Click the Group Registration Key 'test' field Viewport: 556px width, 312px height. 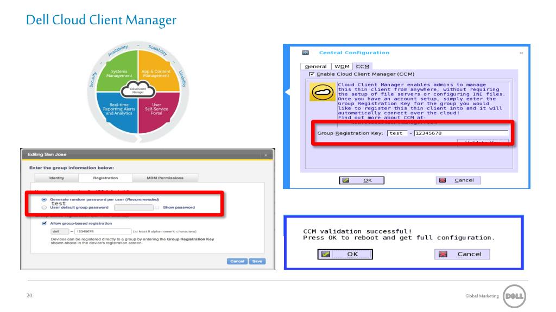(x=397, y=133)
